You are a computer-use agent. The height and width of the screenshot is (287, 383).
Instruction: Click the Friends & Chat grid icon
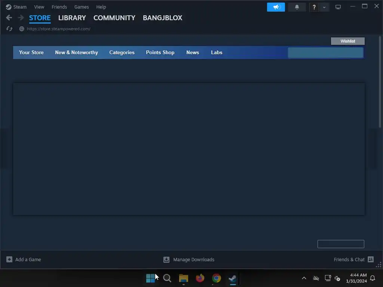pos(371,259)
